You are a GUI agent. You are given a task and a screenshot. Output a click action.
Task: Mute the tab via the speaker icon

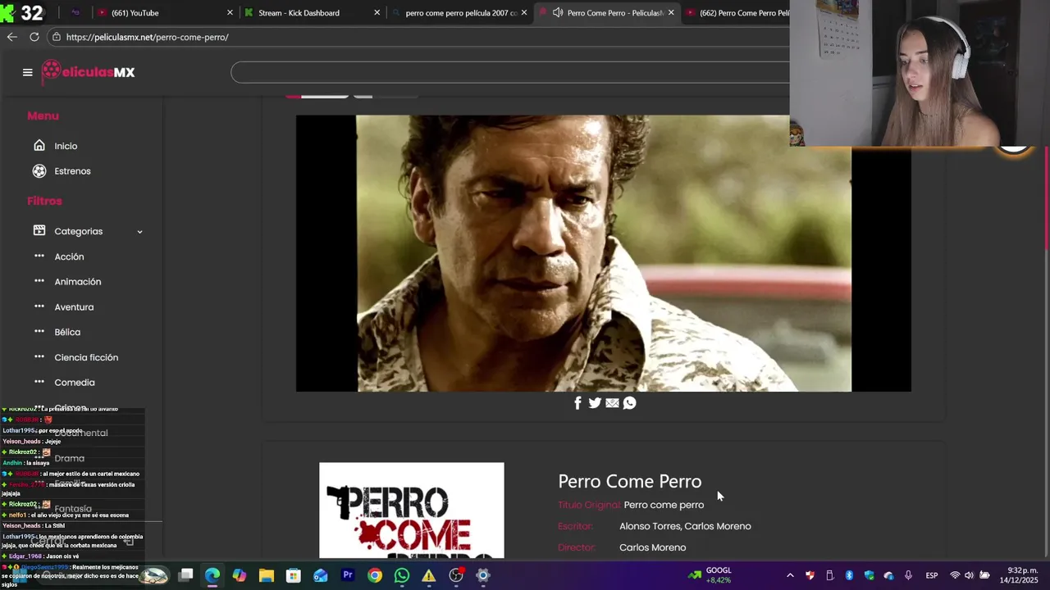[x=558, y=13]
